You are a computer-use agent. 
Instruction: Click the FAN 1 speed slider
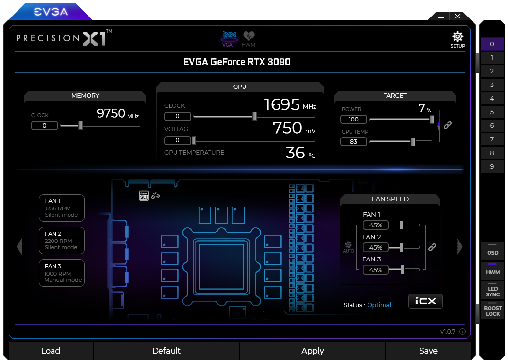(x=404, y=225)
